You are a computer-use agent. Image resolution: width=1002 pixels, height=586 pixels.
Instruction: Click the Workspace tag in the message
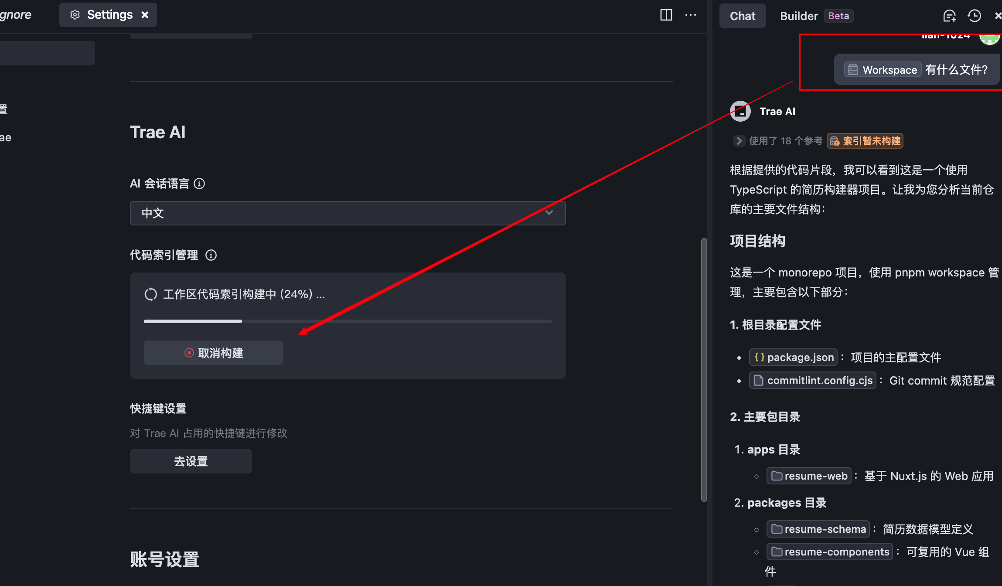tap(881, 70)
